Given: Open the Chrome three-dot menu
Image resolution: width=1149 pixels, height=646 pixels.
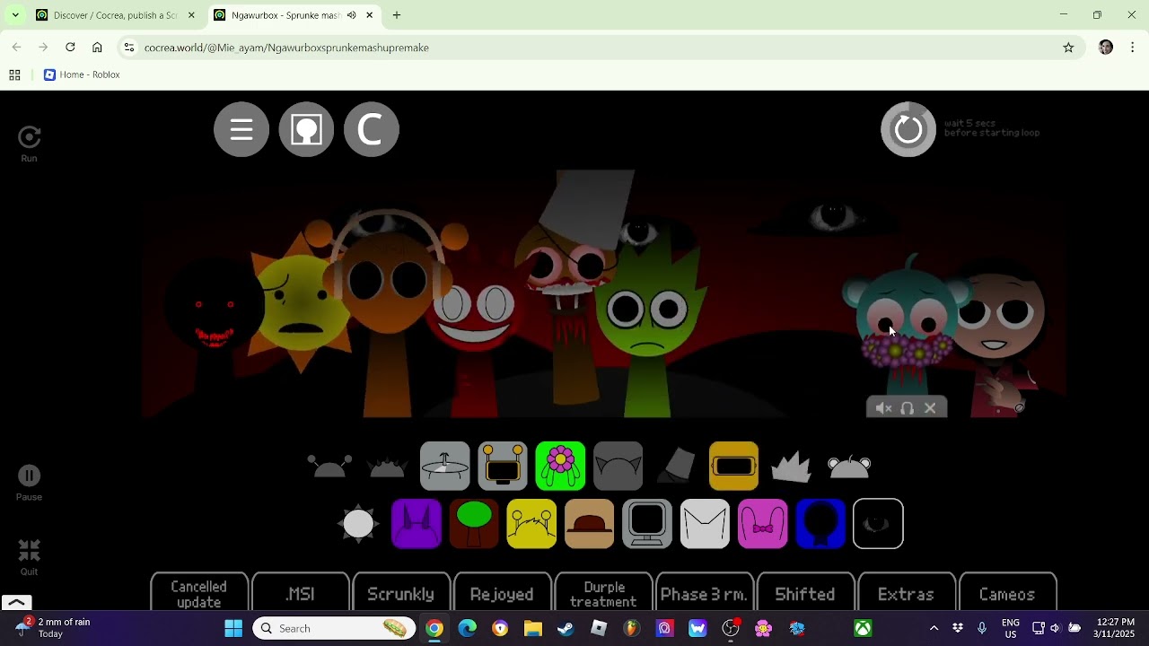Looking at the screenshot, I should [1133, 48].
